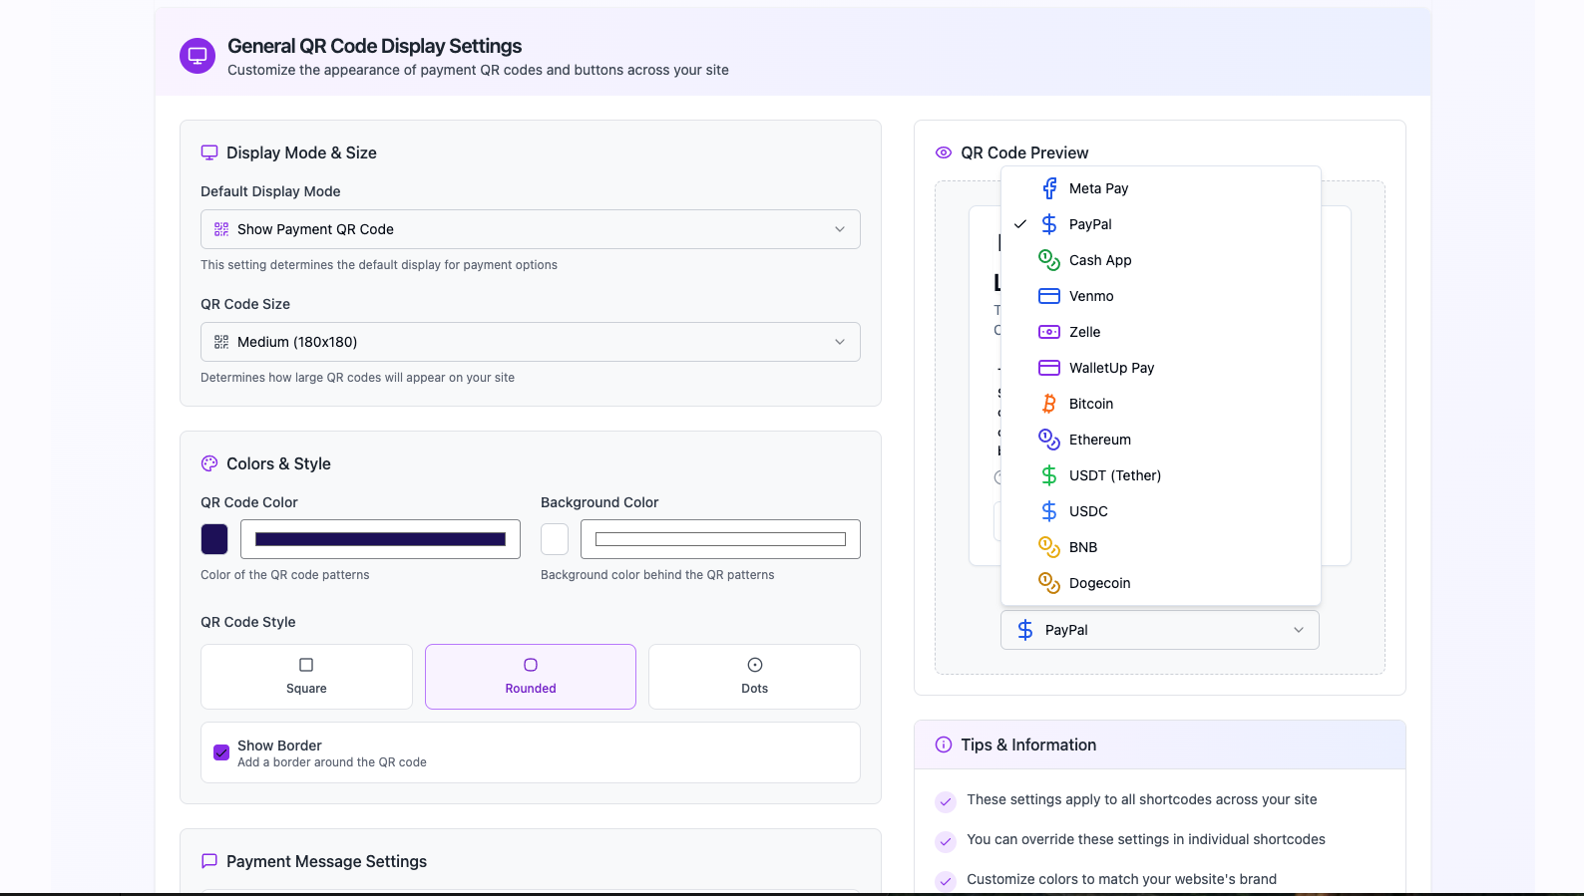
Task: Click the monitor icon beside General QR Code Display Settings
Action: pyautogui.click(x=198, y=56)
